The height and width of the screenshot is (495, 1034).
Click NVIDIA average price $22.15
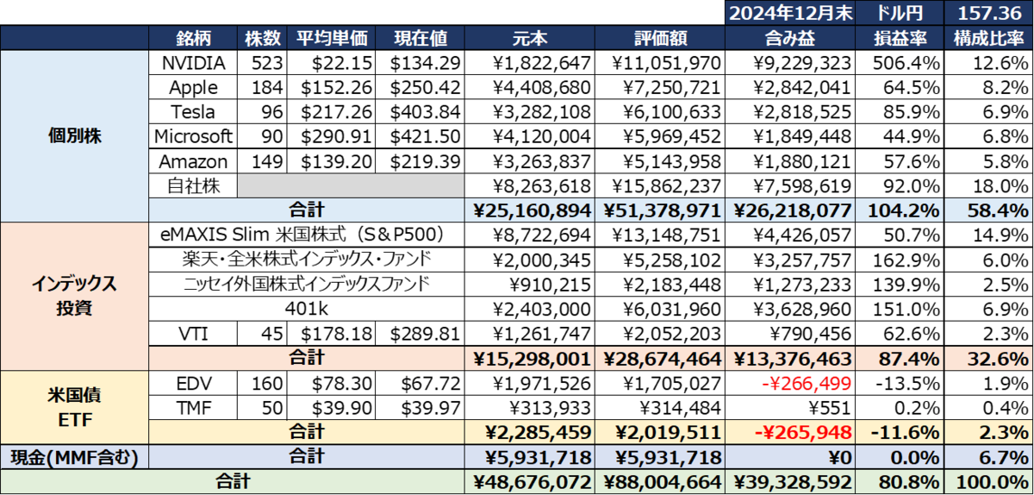(x=332, y=63)
